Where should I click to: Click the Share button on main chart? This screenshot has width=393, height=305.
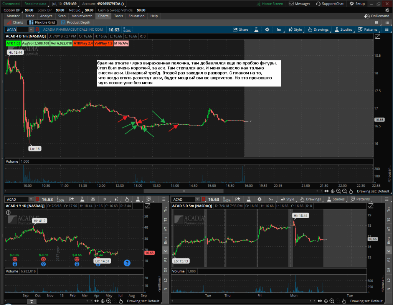[x=241, y=30]
